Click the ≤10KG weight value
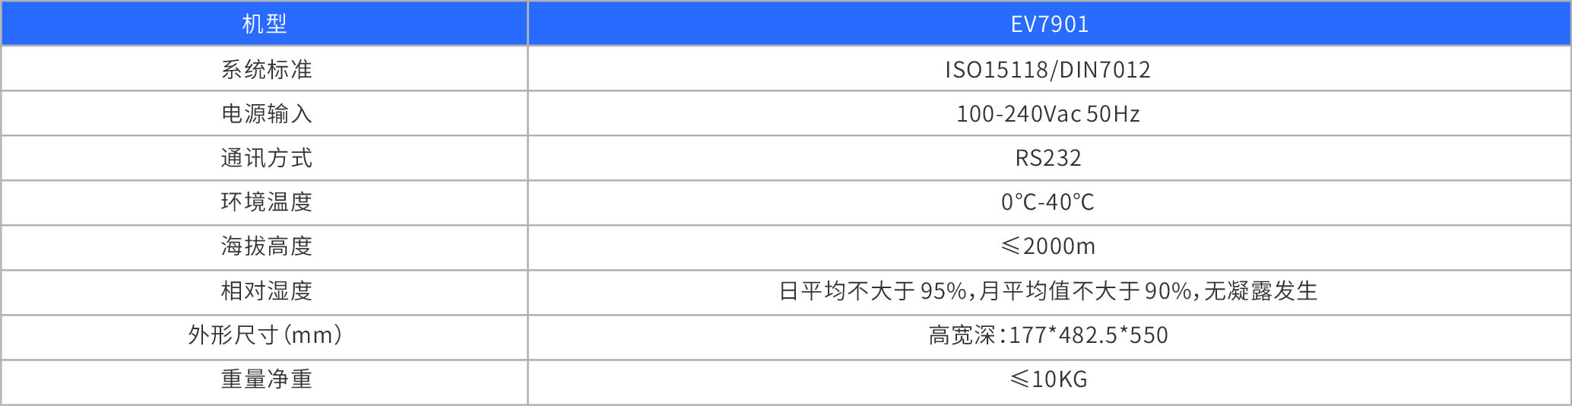This screenshot has height=406, width=1572. [x=1047, y=379]
